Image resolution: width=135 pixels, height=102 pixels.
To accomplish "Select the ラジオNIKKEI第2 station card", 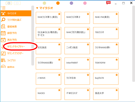I will 48,63.
